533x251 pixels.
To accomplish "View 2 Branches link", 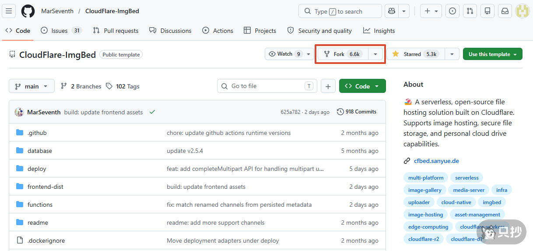I will 81,86.
